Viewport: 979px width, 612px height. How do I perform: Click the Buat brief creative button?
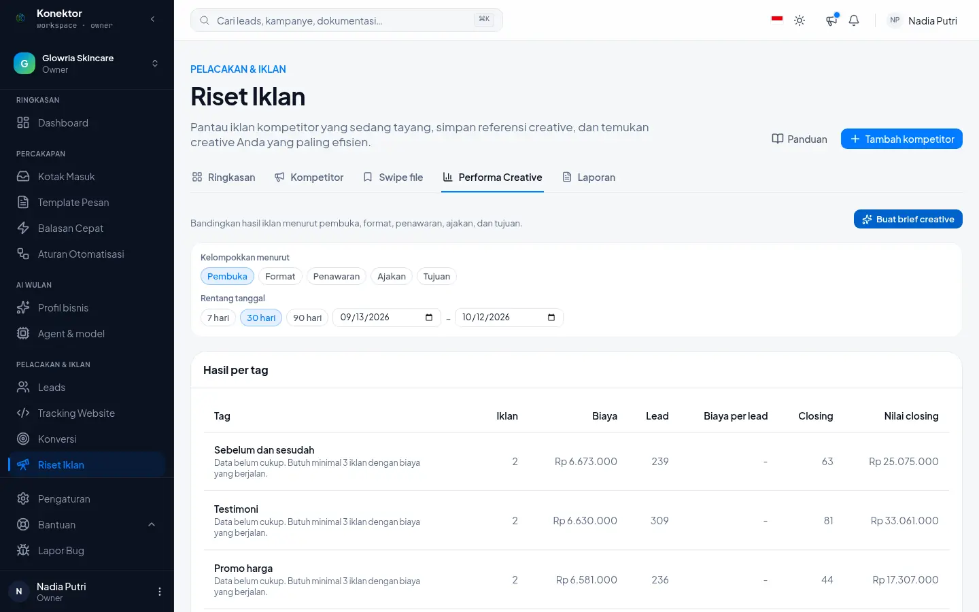coord(908,219)
